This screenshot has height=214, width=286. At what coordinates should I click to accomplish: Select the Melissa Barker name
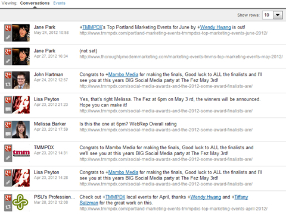49,124
